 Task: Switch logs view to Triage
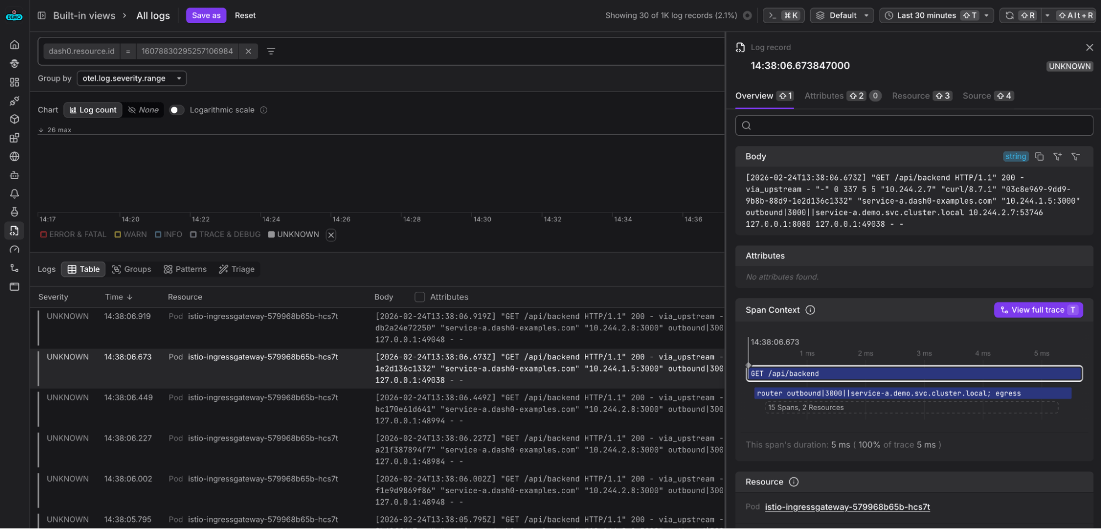(237, 269)
